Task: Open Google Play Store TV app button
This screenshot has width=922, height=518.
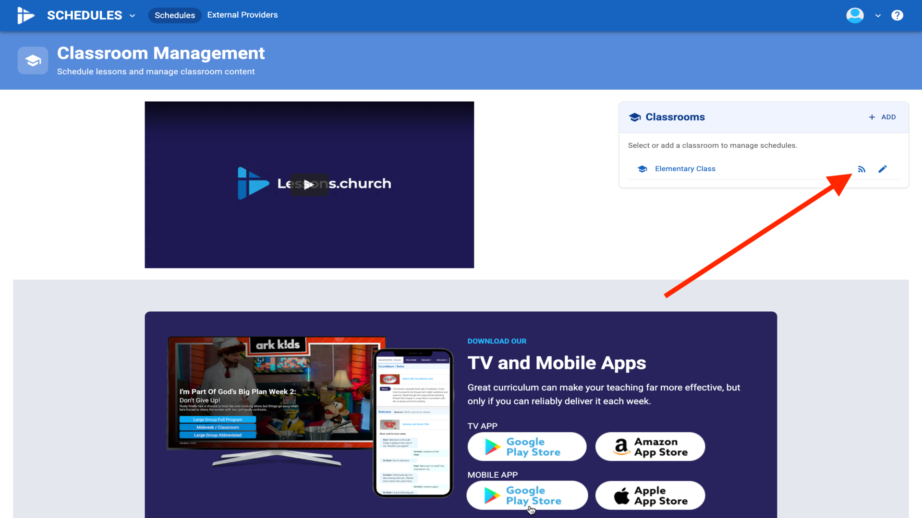Action: click(527, 447)
